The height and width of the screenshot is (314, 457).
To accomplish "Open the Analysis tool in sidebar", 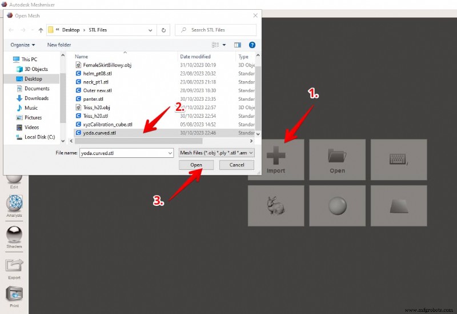I will tap(14, 206).
